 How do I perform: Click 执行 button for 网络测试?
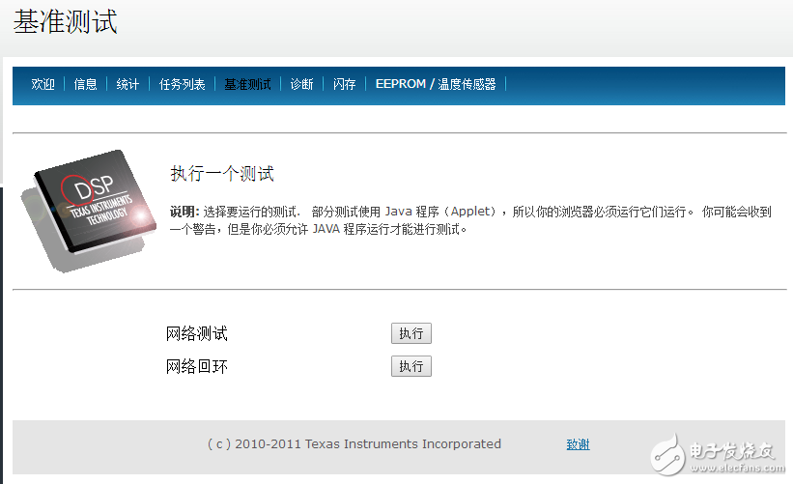pos(411,333)
